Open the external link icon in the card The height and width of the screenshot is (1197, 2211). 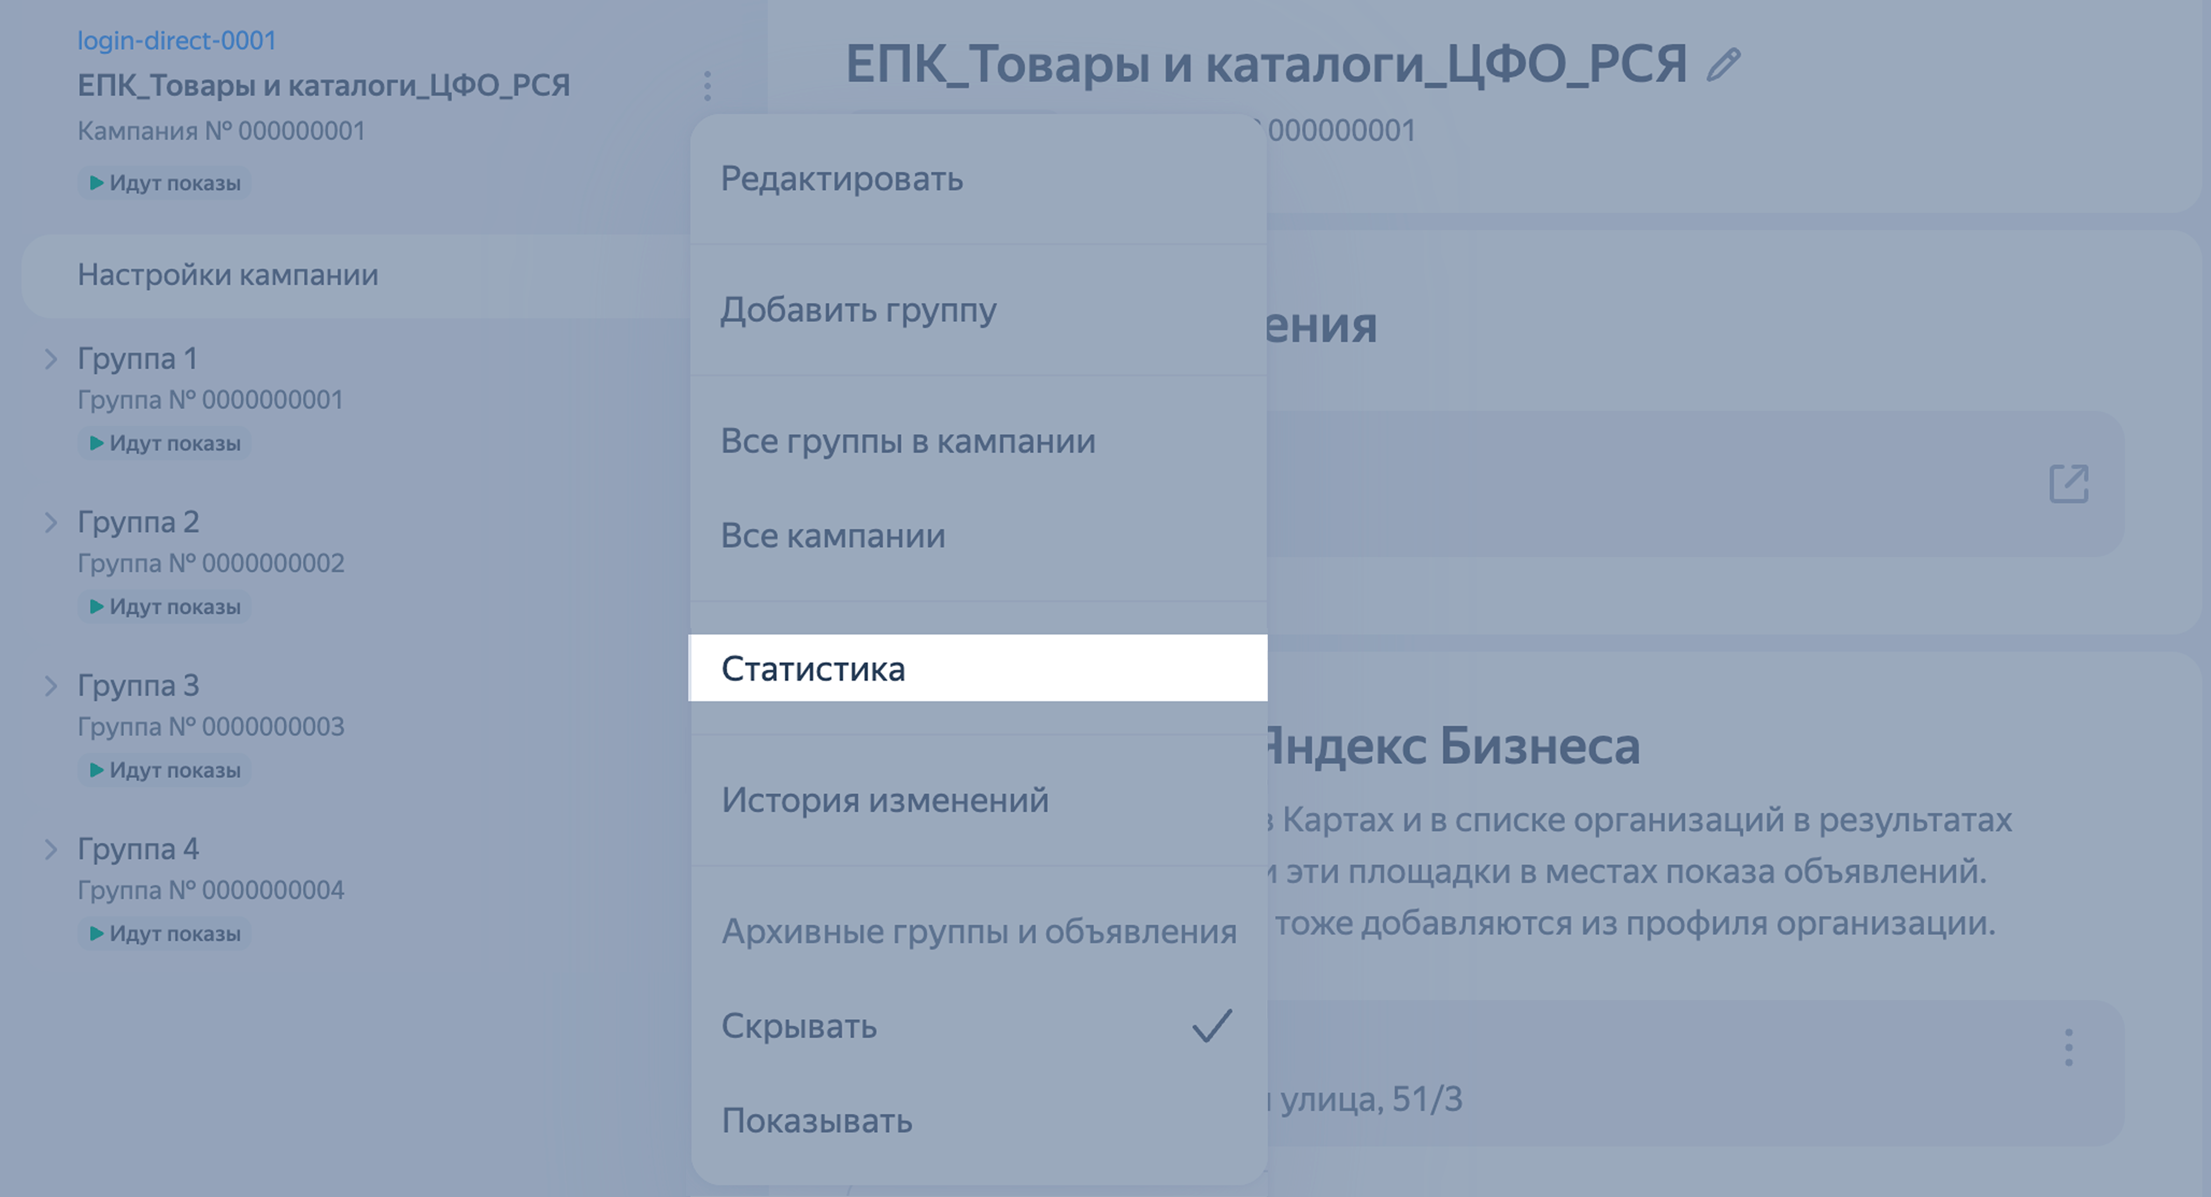(2069, 484)
